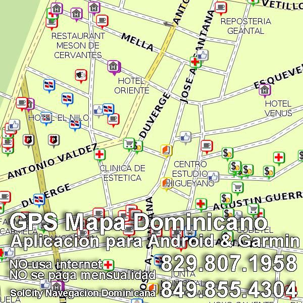Click the ANTONIO VALDEZ street name
Image resolution: width=303 pixels, height=303 pixels.
53,161
